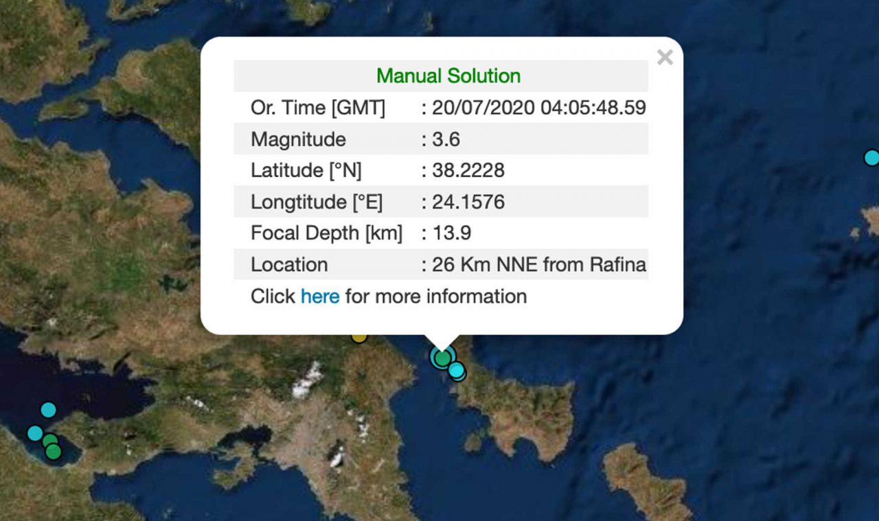Image resolution: width=879 pixels, height=521 pixels.
Task: Select the upper green marker in western gulf
Action: (x=50, y=441)
